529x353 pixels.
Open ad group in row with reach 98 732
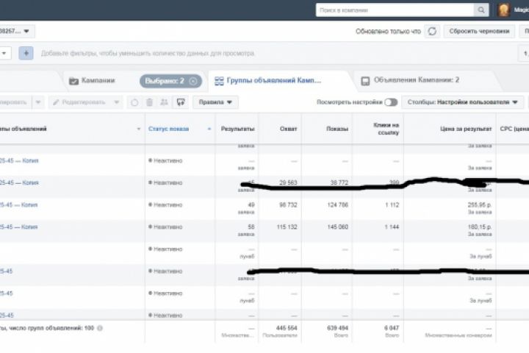click(x=19, y=204)
